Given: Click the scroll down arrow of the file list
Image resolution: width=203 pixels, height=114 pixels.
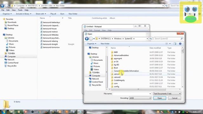Looking at the screenshot, I should pyautogui.click(x=182, y=87).
